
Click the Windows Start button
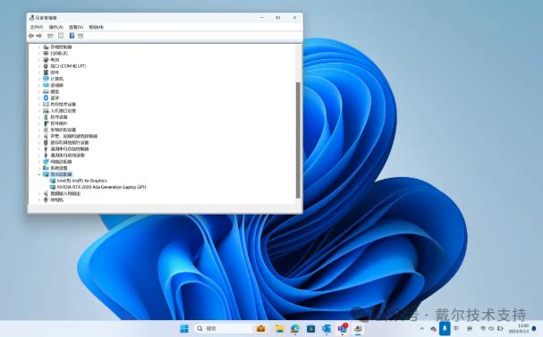click(184, 328)
